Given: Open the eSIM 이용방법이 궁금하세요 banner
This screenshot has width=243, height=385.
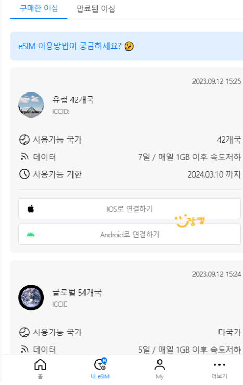Looking at the screenshot, I should [127, 46].
